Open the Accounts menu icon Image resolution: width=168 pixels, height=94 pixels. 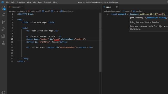click(3, 92)
